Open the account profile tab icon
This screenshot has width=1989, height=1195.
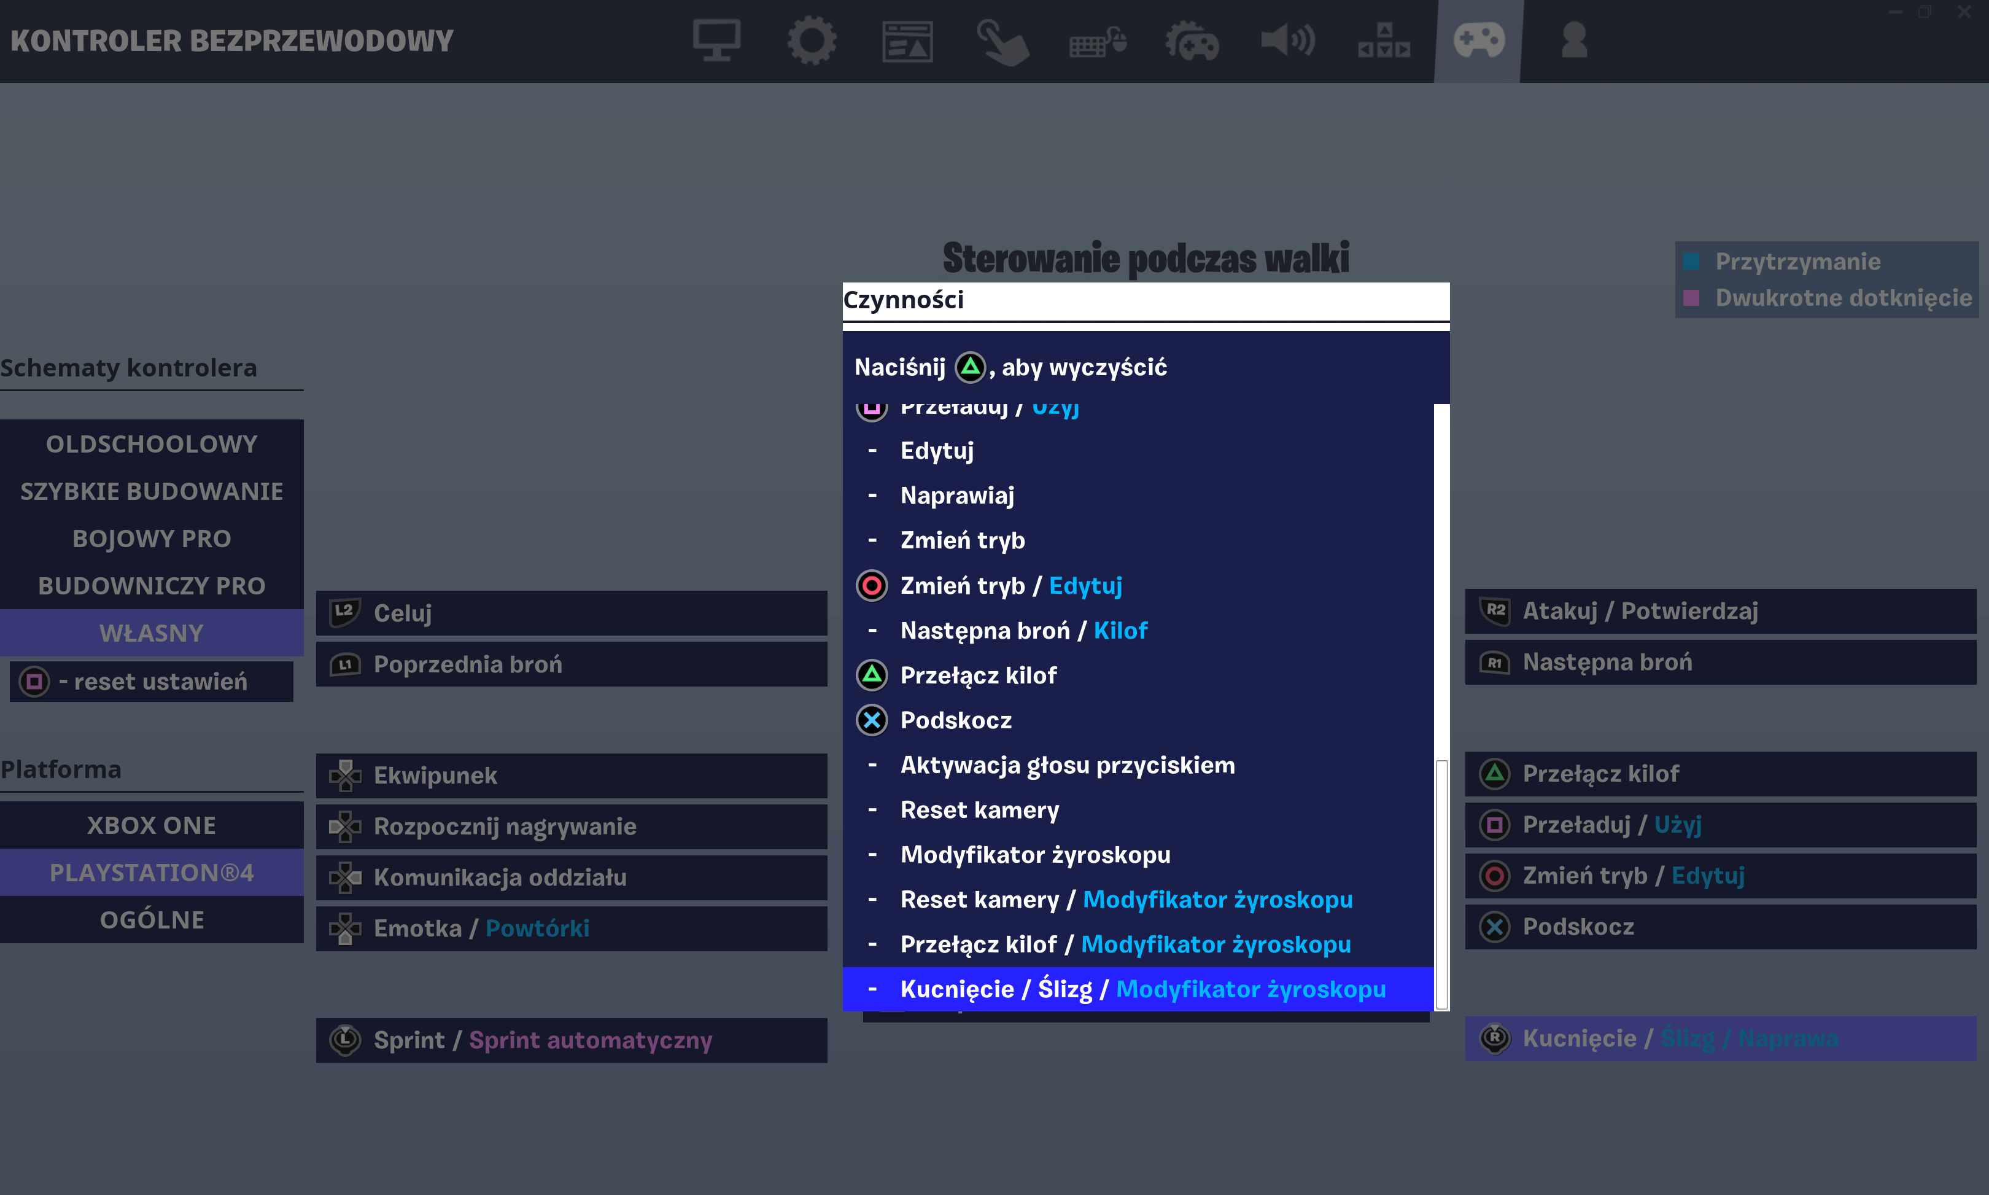pyautogui.click(x=1573, y=41)
